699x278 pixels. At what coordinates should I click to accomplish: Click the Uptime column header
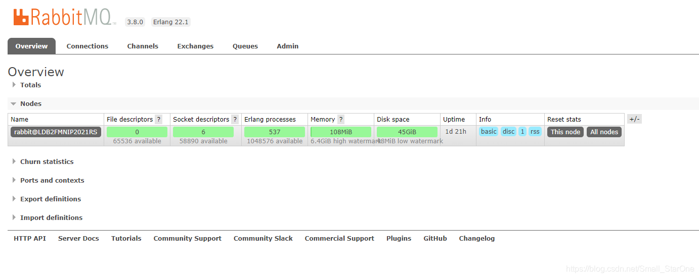click(x=454, y=119)
